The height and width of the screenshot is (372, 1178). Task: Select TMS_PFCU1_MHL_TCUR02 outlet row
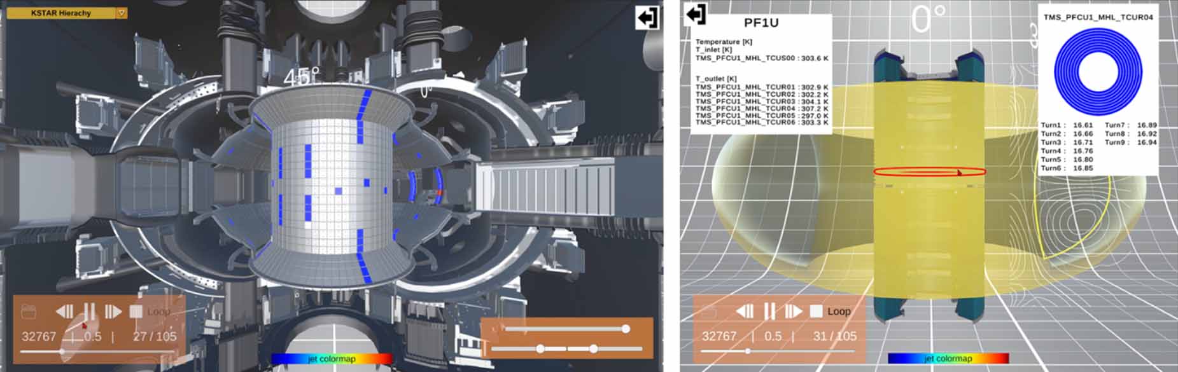[x=762, y=94]
